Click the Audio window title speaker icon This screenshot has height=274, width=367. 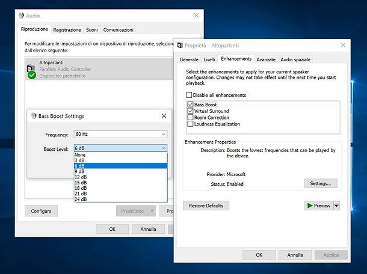coord(21,16)
